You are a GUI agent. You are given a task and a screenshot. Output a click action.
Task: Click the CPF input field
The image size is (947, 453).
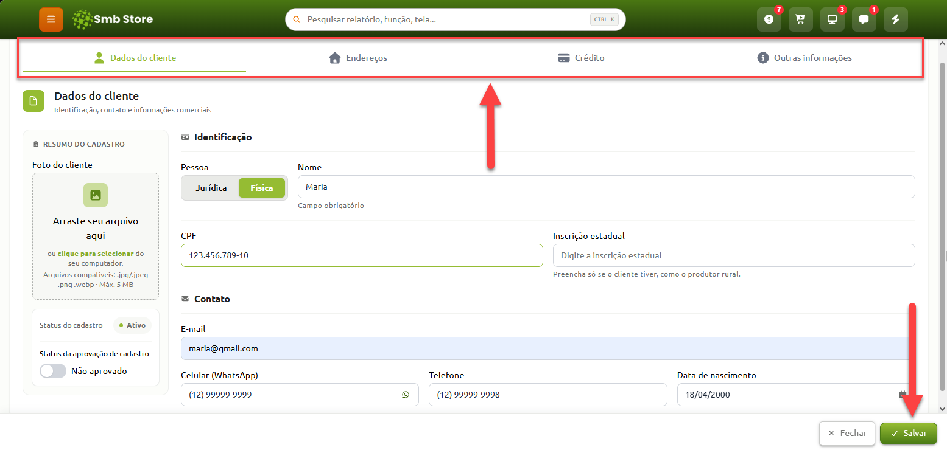pyautogui.click(x=362, y=255)
